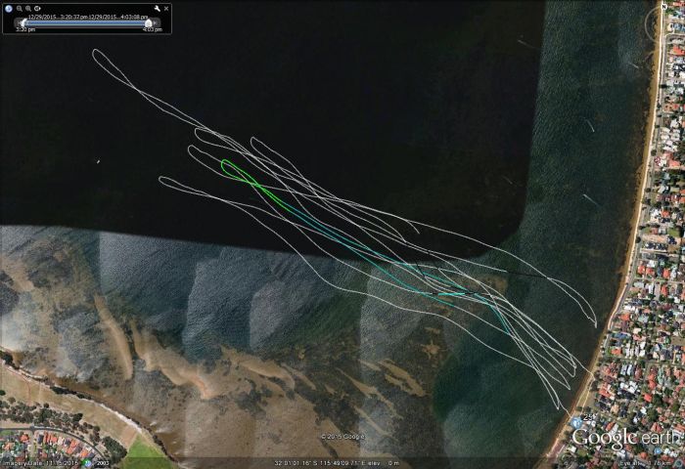Click the right end handle of time slider
The height and width of the screenshot is (469, 685).
(x=149, y=21)
